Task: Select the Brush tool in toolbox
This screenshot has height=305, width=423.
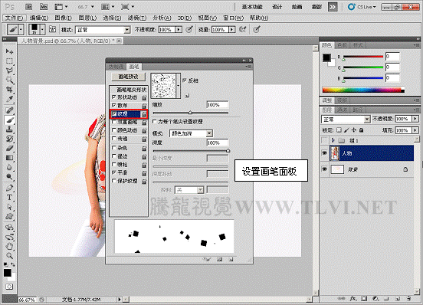Action: (x=9, y=120)
